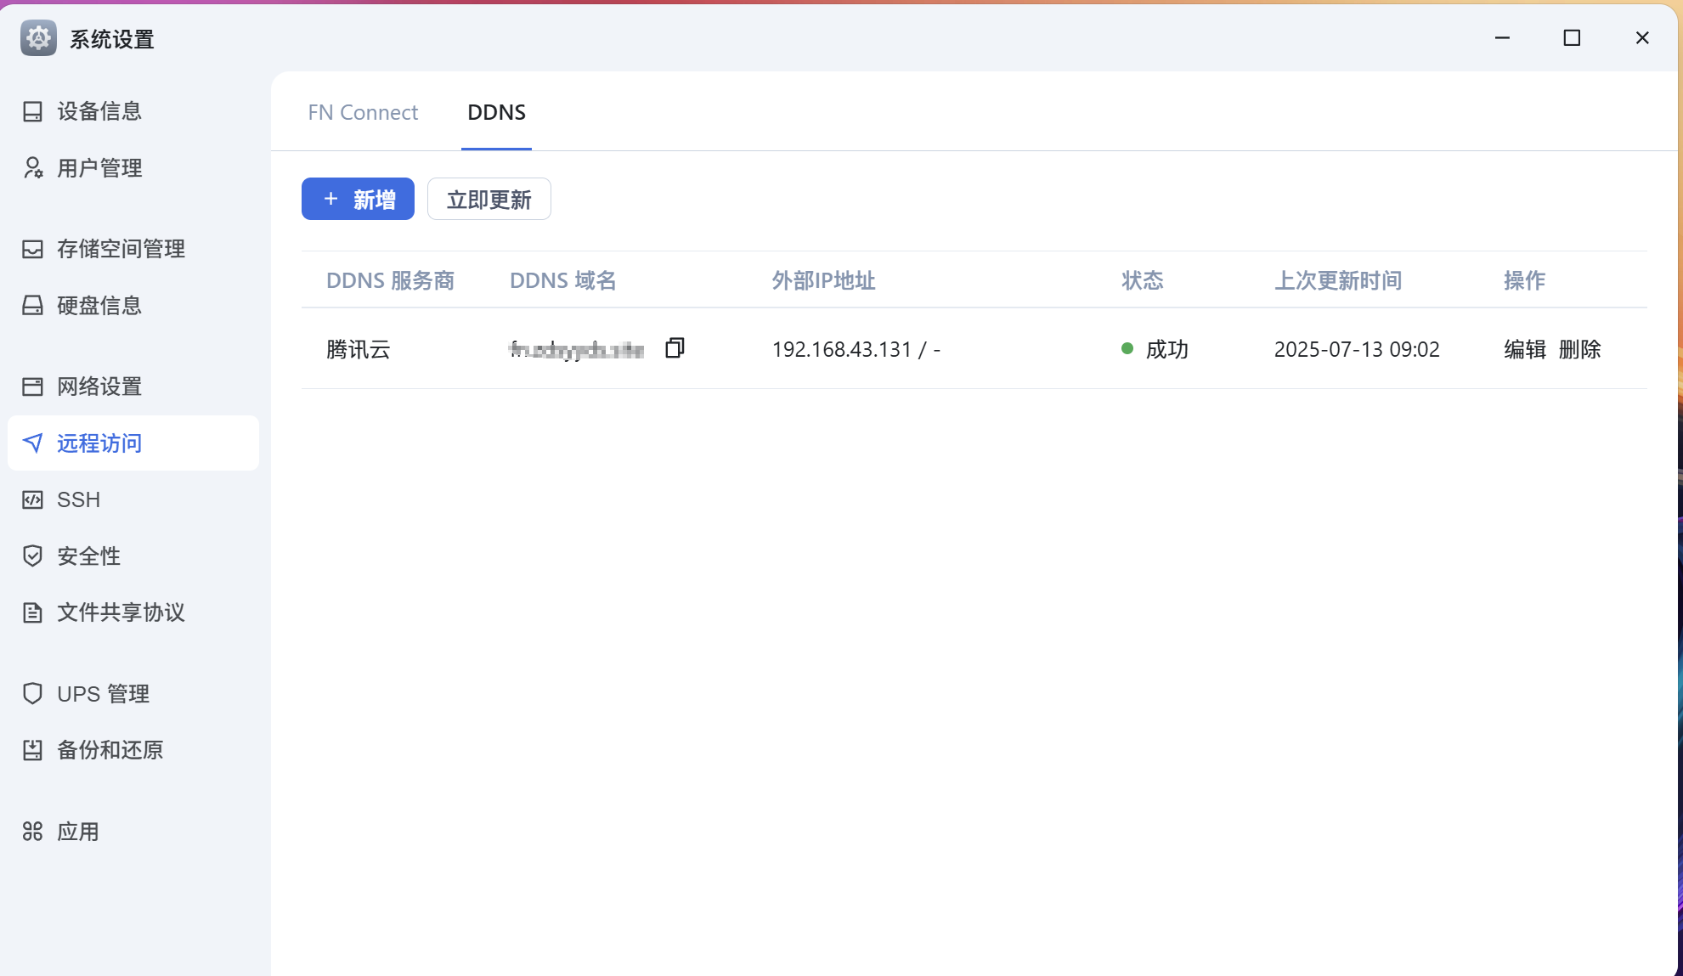Select the DDNS tab
The height and width of the screenshot is (976, 1683).
(496, 112)
